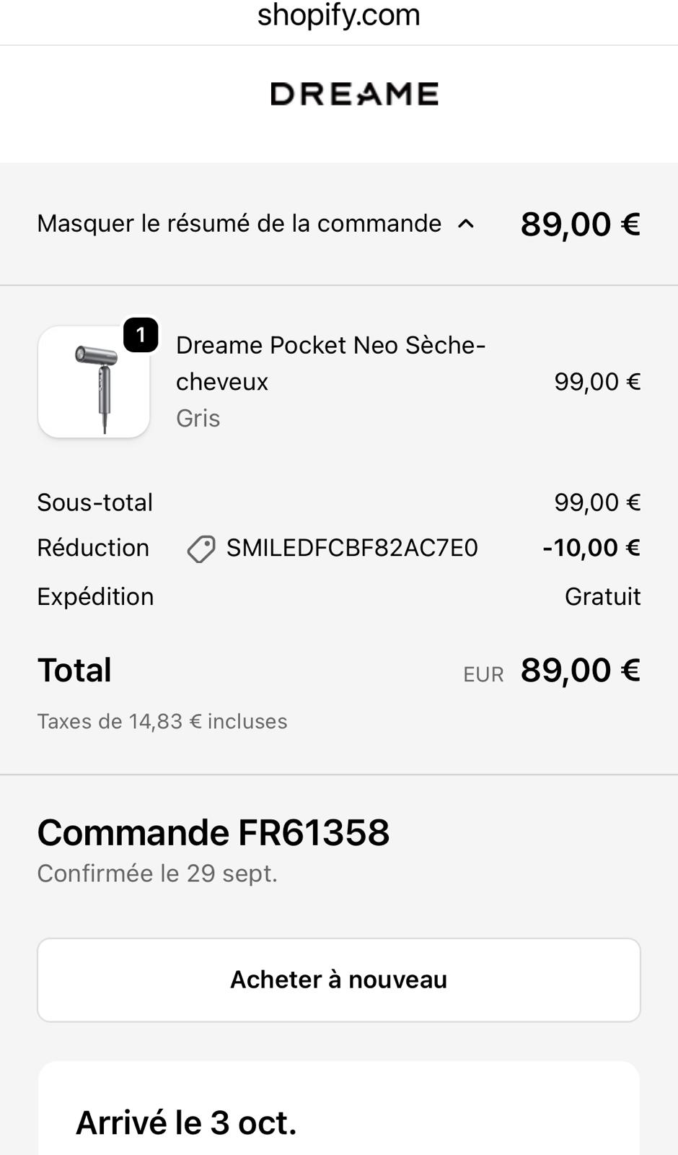Screen dimensions: 678x1155
Task: Click the discount tag icon beside the code
Action: (201, 549)
